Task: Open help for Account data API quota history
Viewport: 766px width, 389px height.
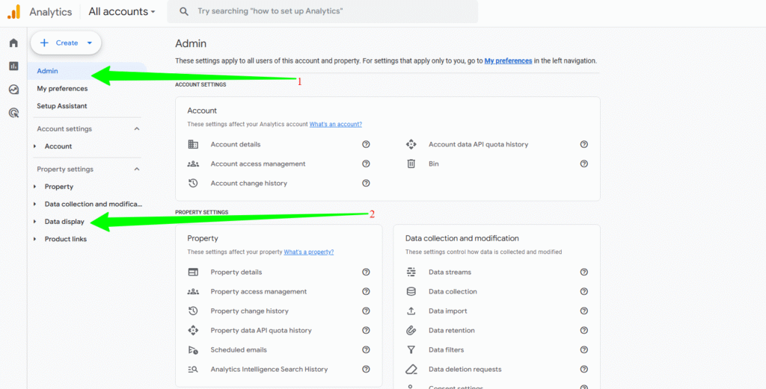Action: (583, 144)
